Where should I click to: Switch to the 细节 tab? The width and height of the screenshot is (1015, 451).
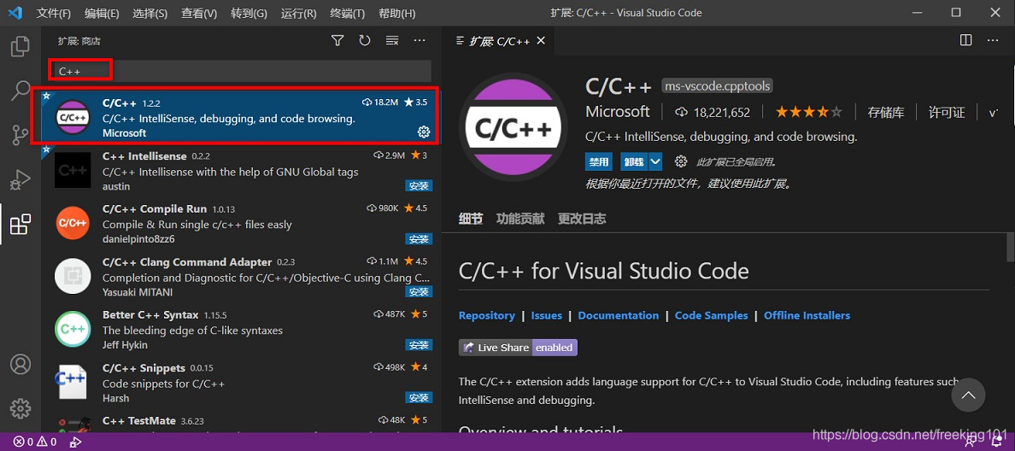tap(471, 219)
